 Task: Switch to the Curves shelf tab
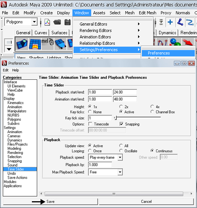pyautogui.click(x=41, y=33)
